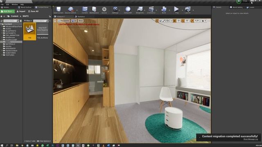
Task: Select the TSA_BuiltData asset thumbnail
Action: (43, 31)
